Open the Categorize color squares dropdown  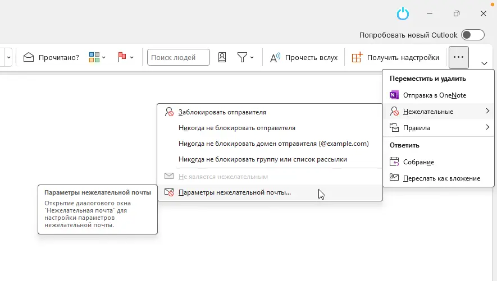click(x=97, y=57)
